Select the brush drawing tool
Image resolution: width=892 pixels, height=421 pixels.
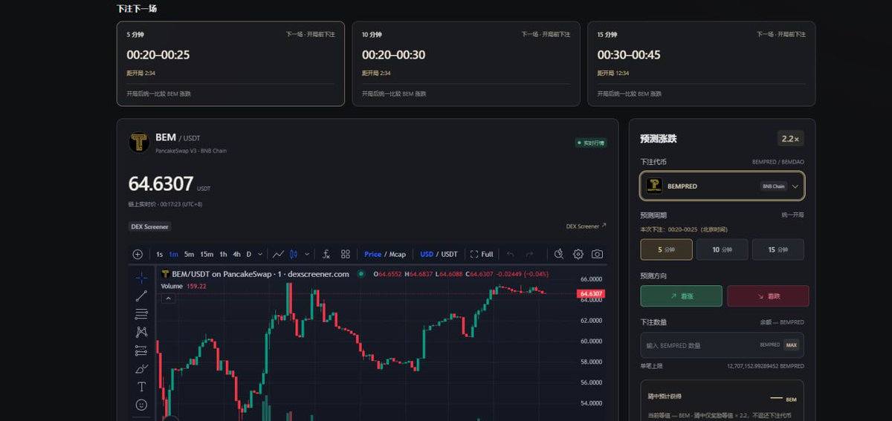(141, 368)
